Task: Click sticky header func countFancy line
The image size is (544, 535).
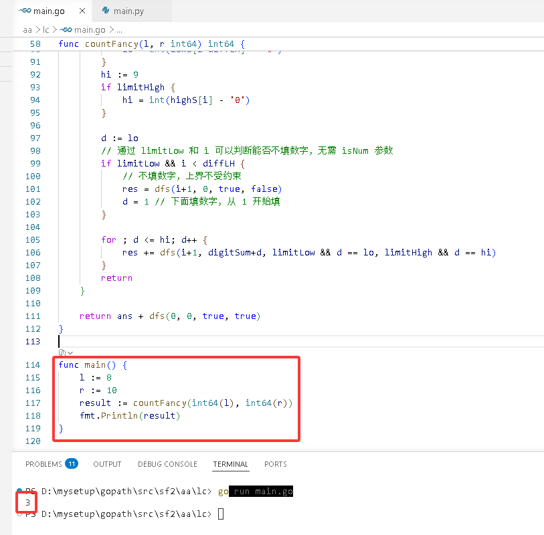Action: (152, 44)
